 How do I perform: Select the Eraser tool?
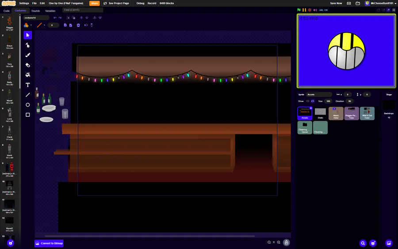[28, 65]
